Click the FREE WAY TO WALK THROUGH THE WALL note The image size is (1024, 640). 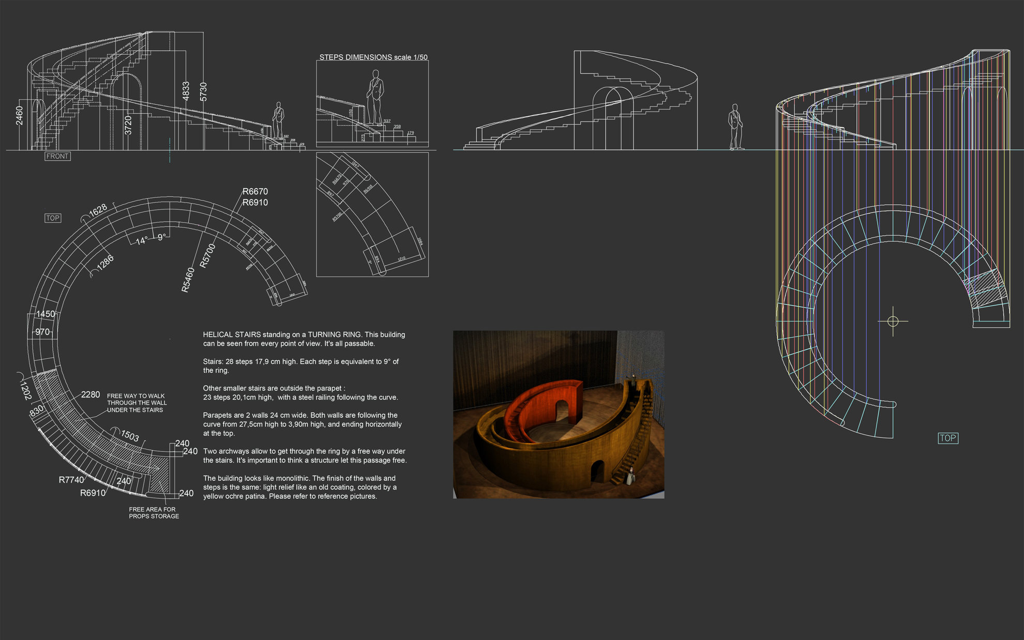click(137, 403)
